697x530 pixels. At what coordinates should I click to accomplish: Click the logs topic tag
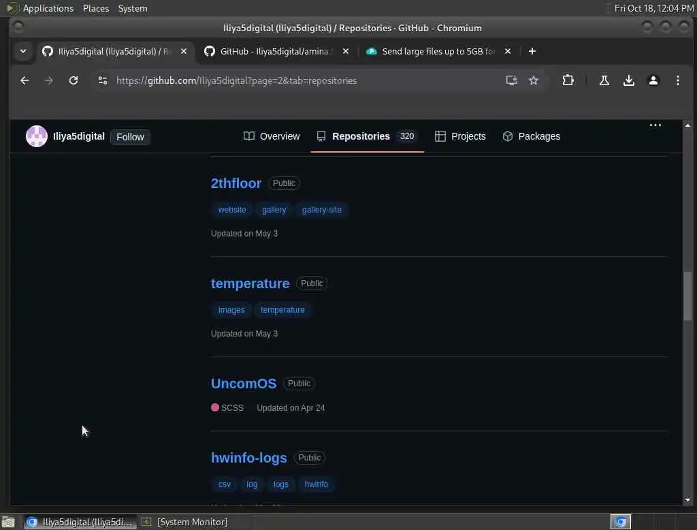[281, 484]
